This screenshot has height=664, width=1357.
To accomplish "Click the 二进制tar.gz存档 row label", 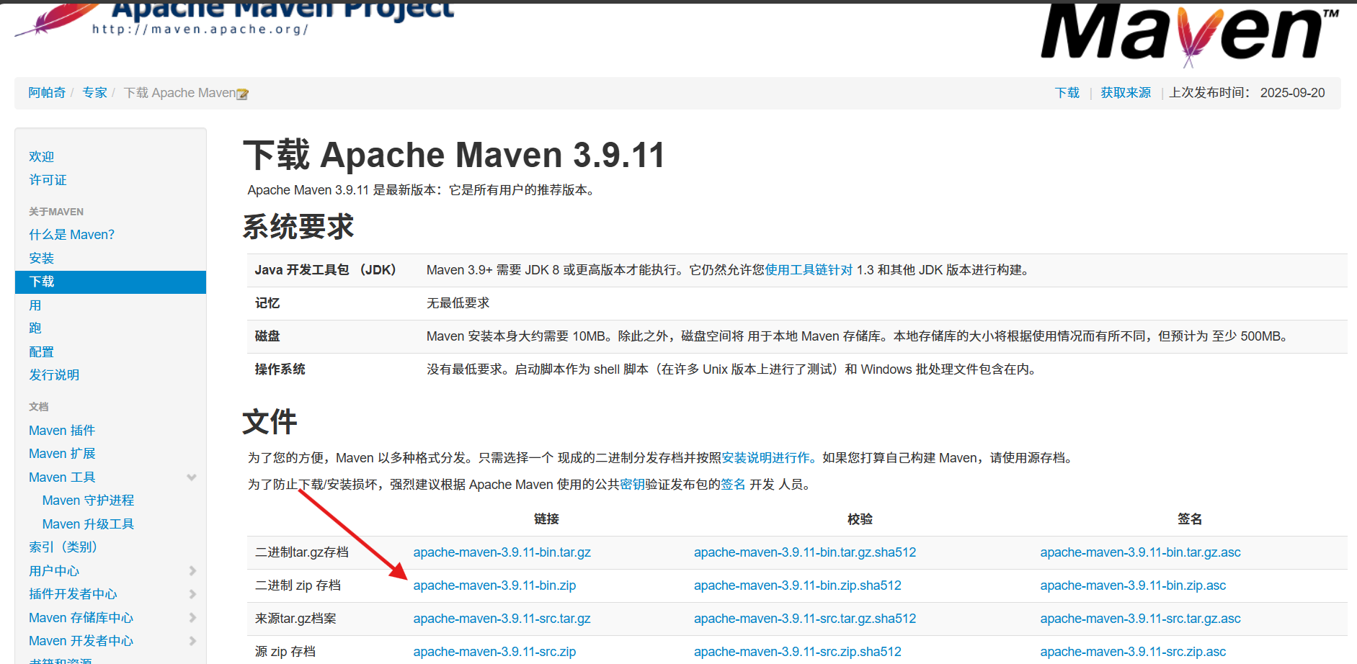I will point(302,552).
